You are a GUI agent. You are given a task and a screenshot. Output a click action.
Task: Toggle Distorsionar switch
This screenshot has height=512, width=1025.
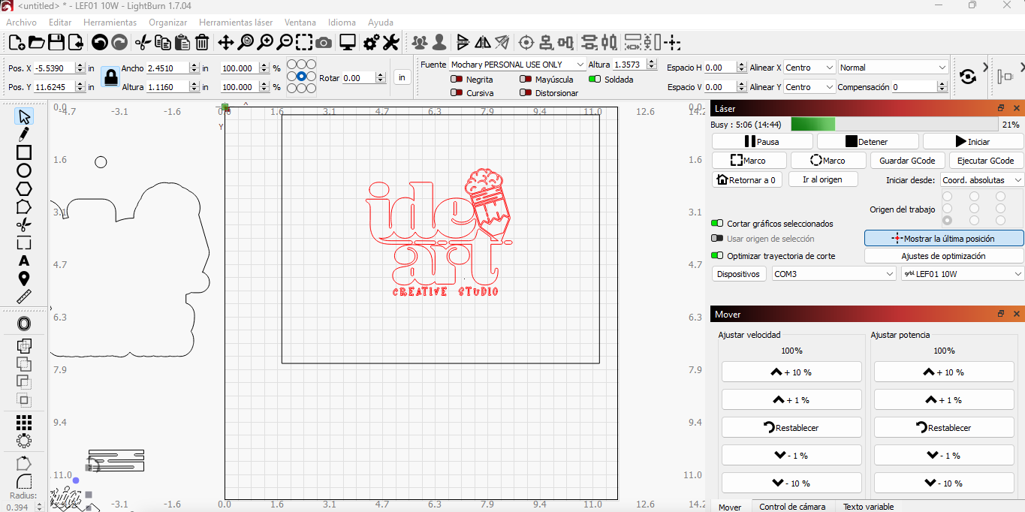tap(525, 93)
